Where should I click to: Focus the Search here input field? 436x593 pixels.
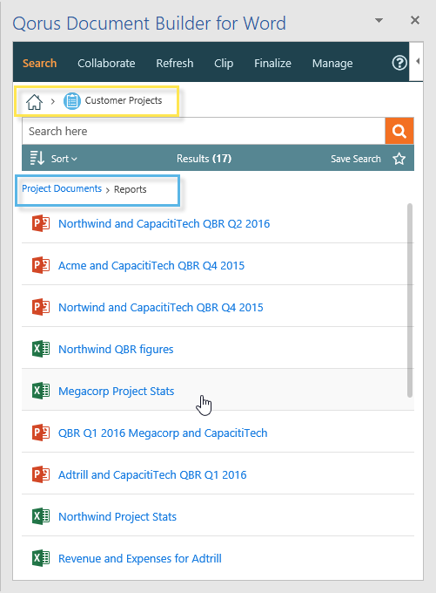[x=204, y=131]
